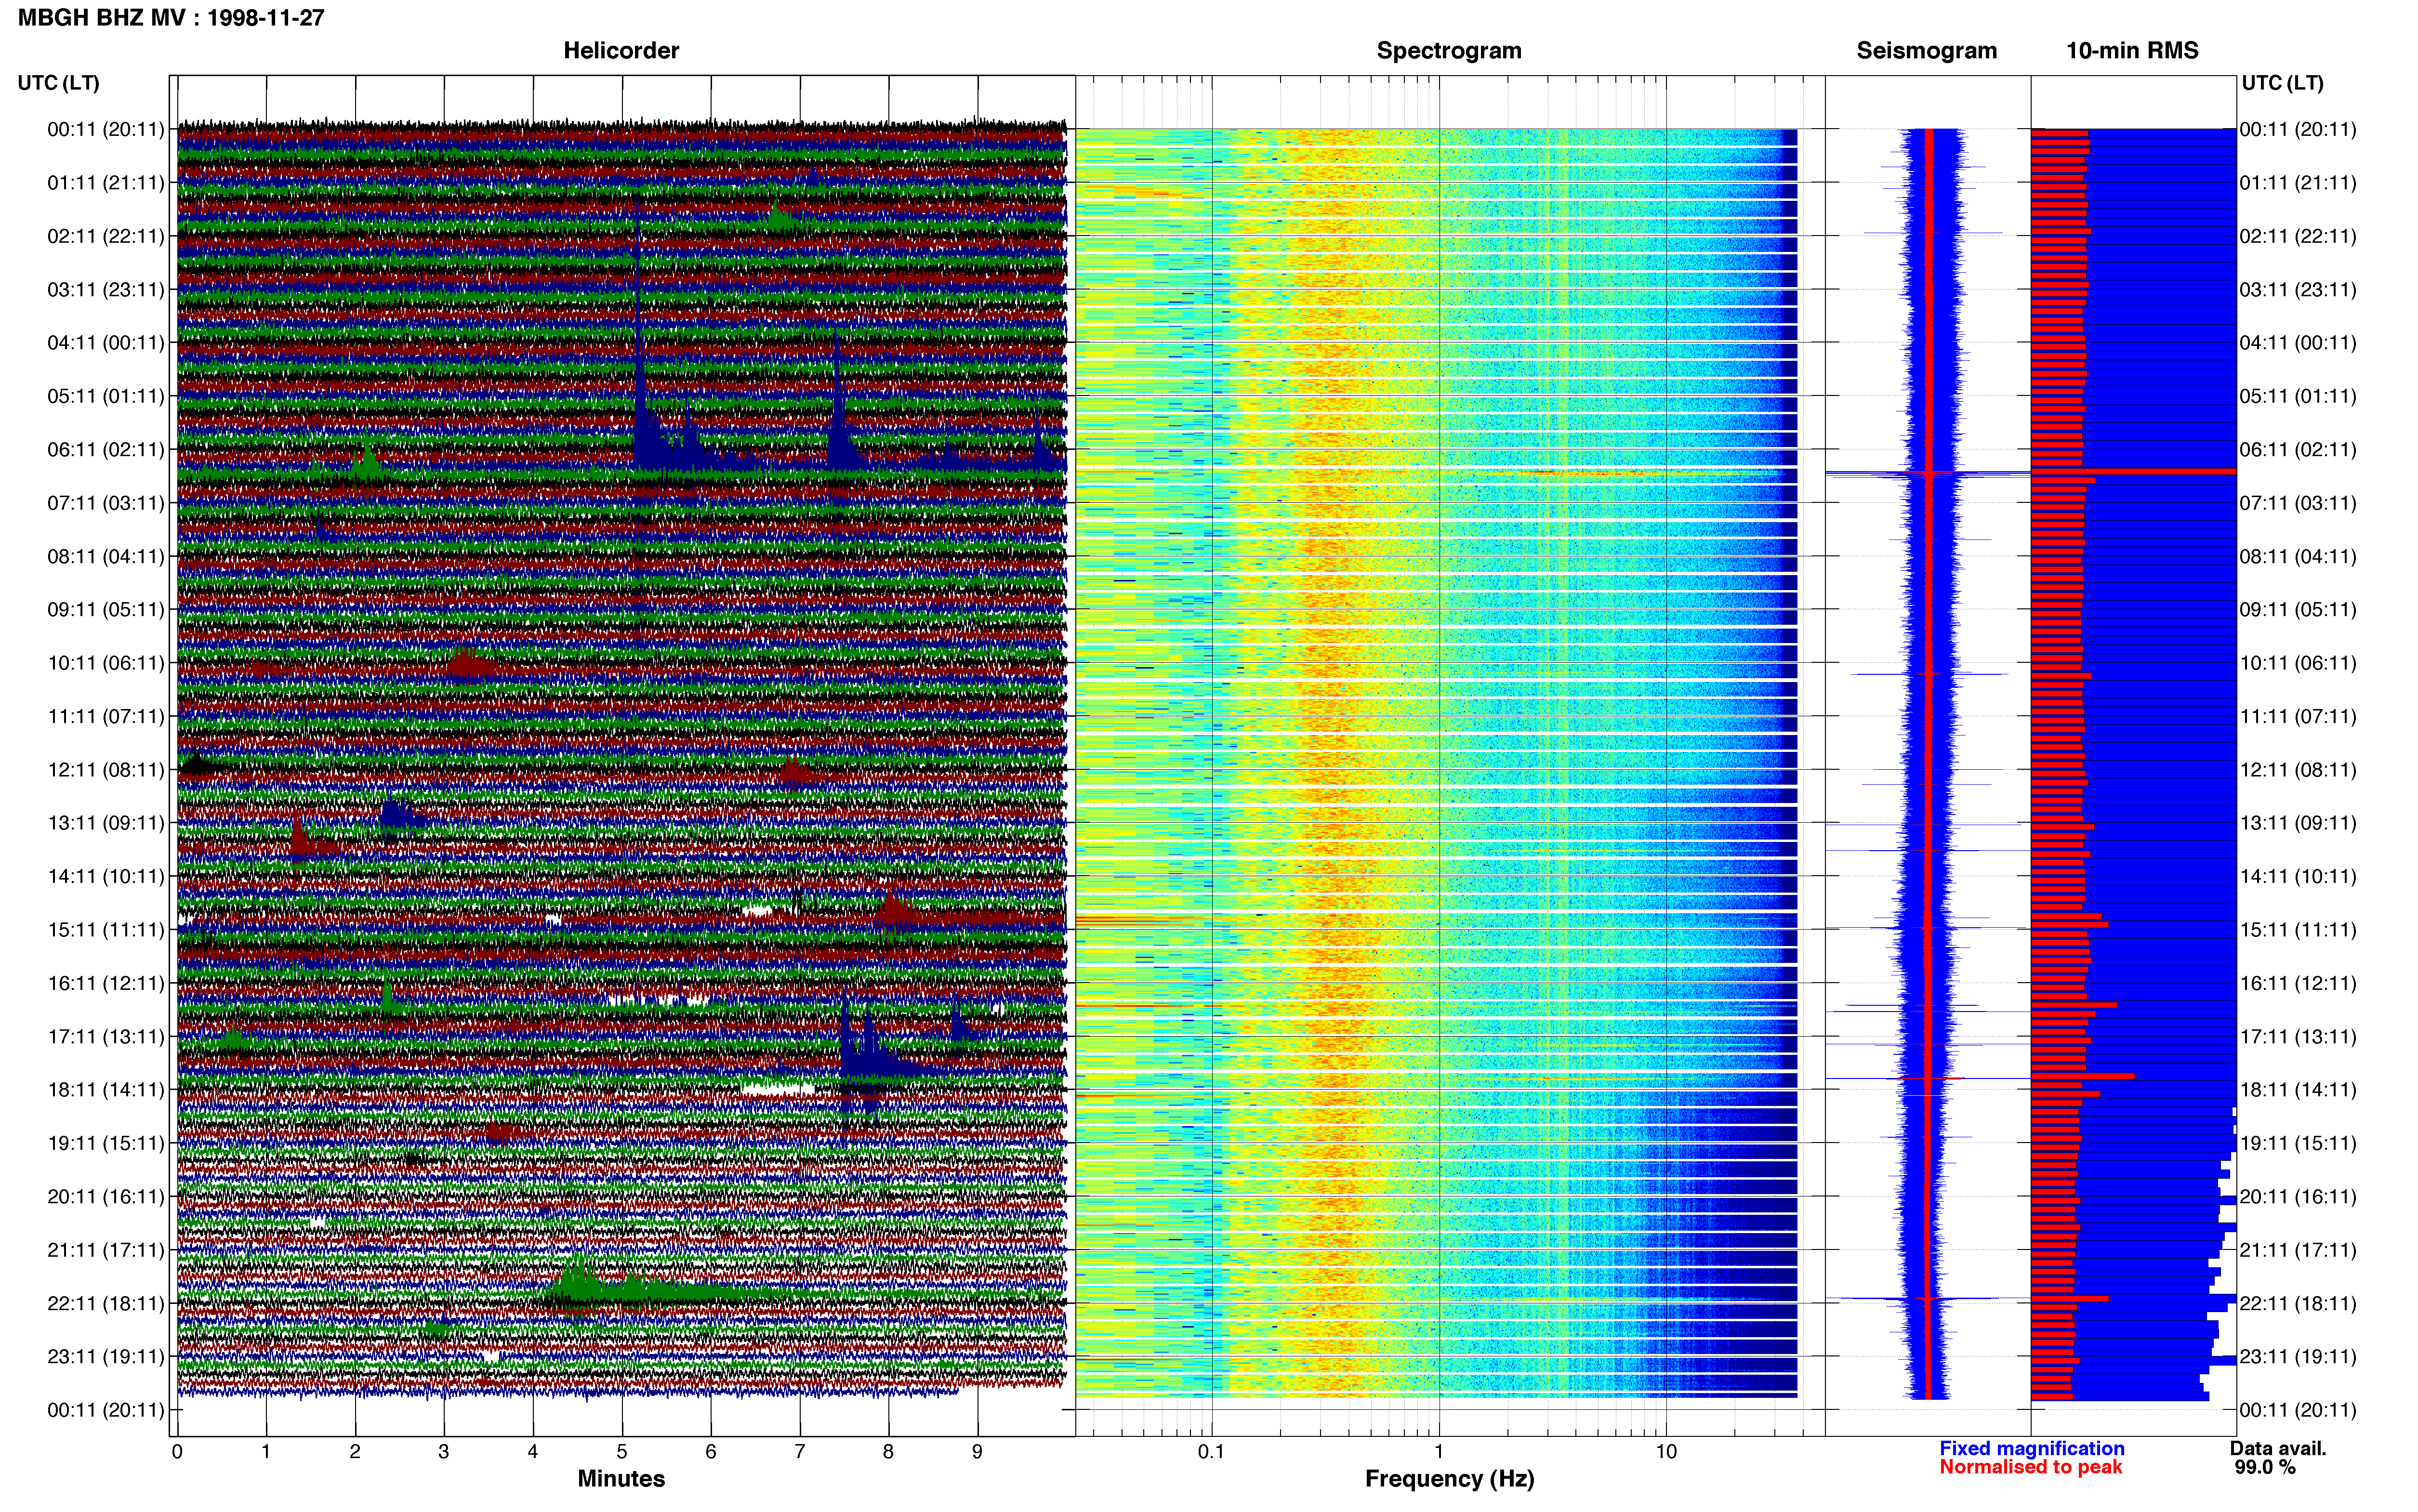Click the 'Minutes' x-axis label

point(621,1479)
